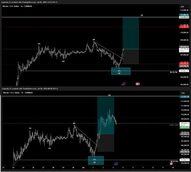Click the (4) label in bottom chart's teal box
The image size is (191, 172).
point(94,162)
